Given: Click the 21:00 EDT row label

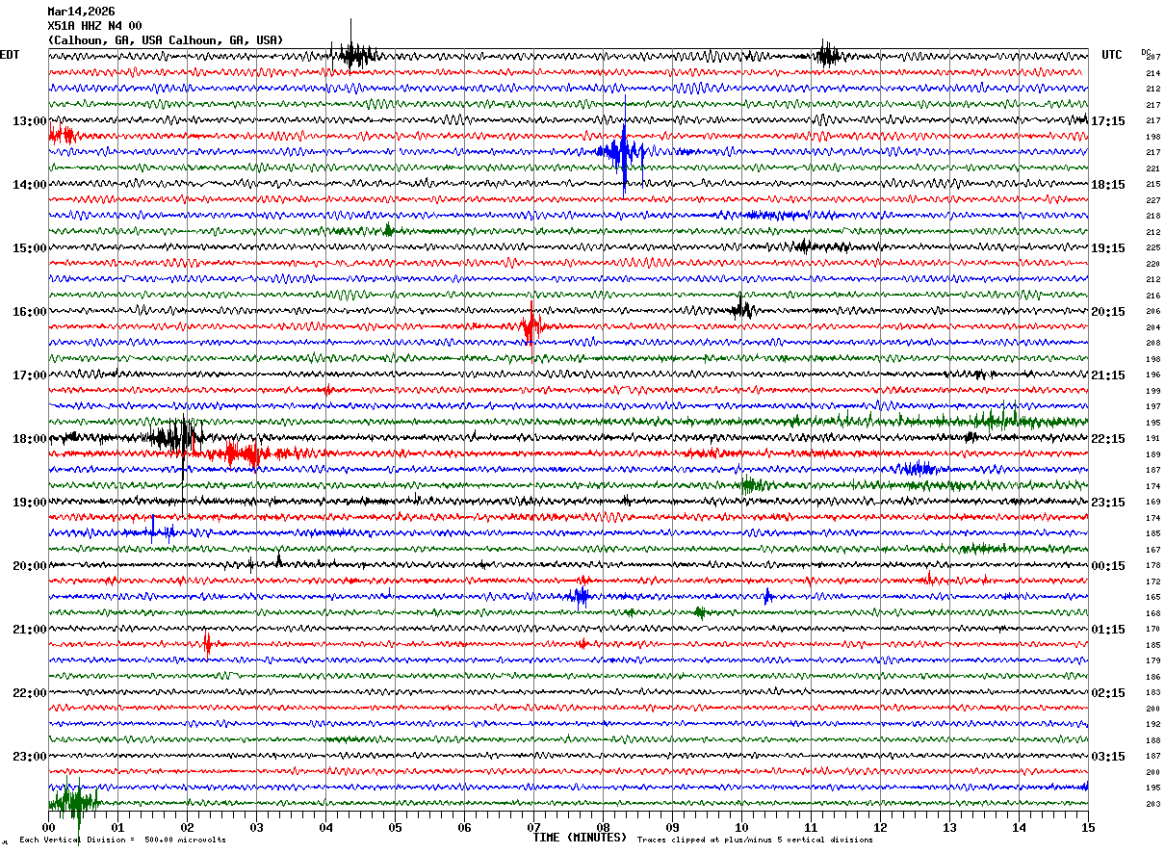Looking at the screenshot, I should [x=30, y=630].
